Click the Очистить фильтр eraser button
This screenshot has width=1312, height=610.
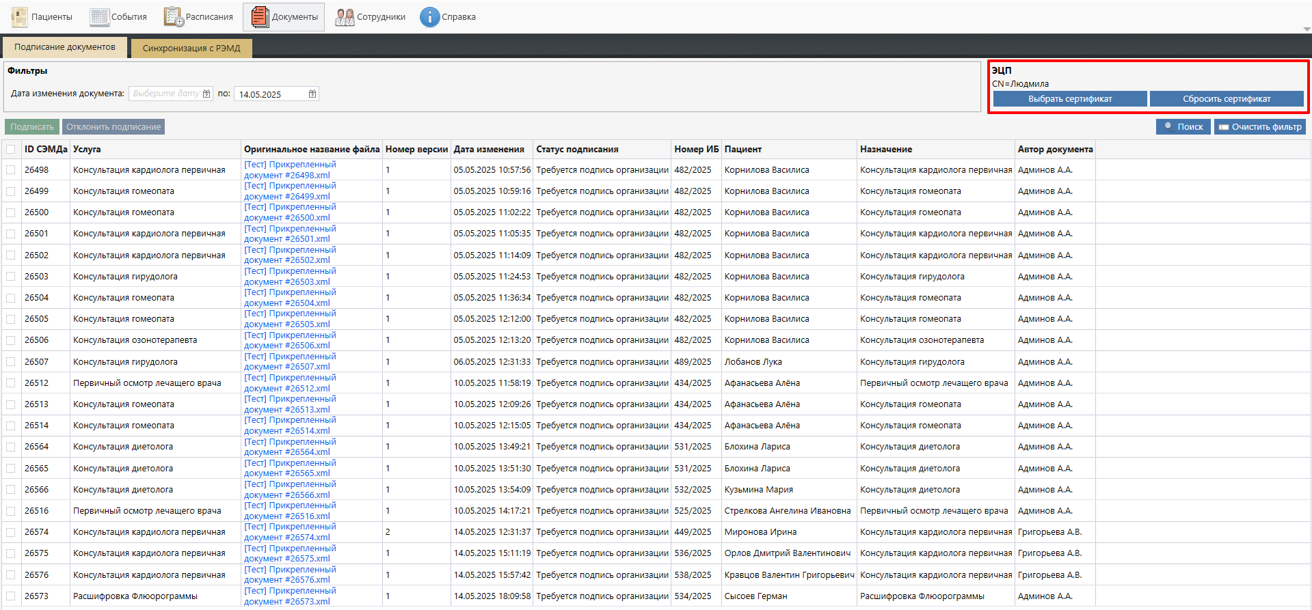pos(1259,127)
